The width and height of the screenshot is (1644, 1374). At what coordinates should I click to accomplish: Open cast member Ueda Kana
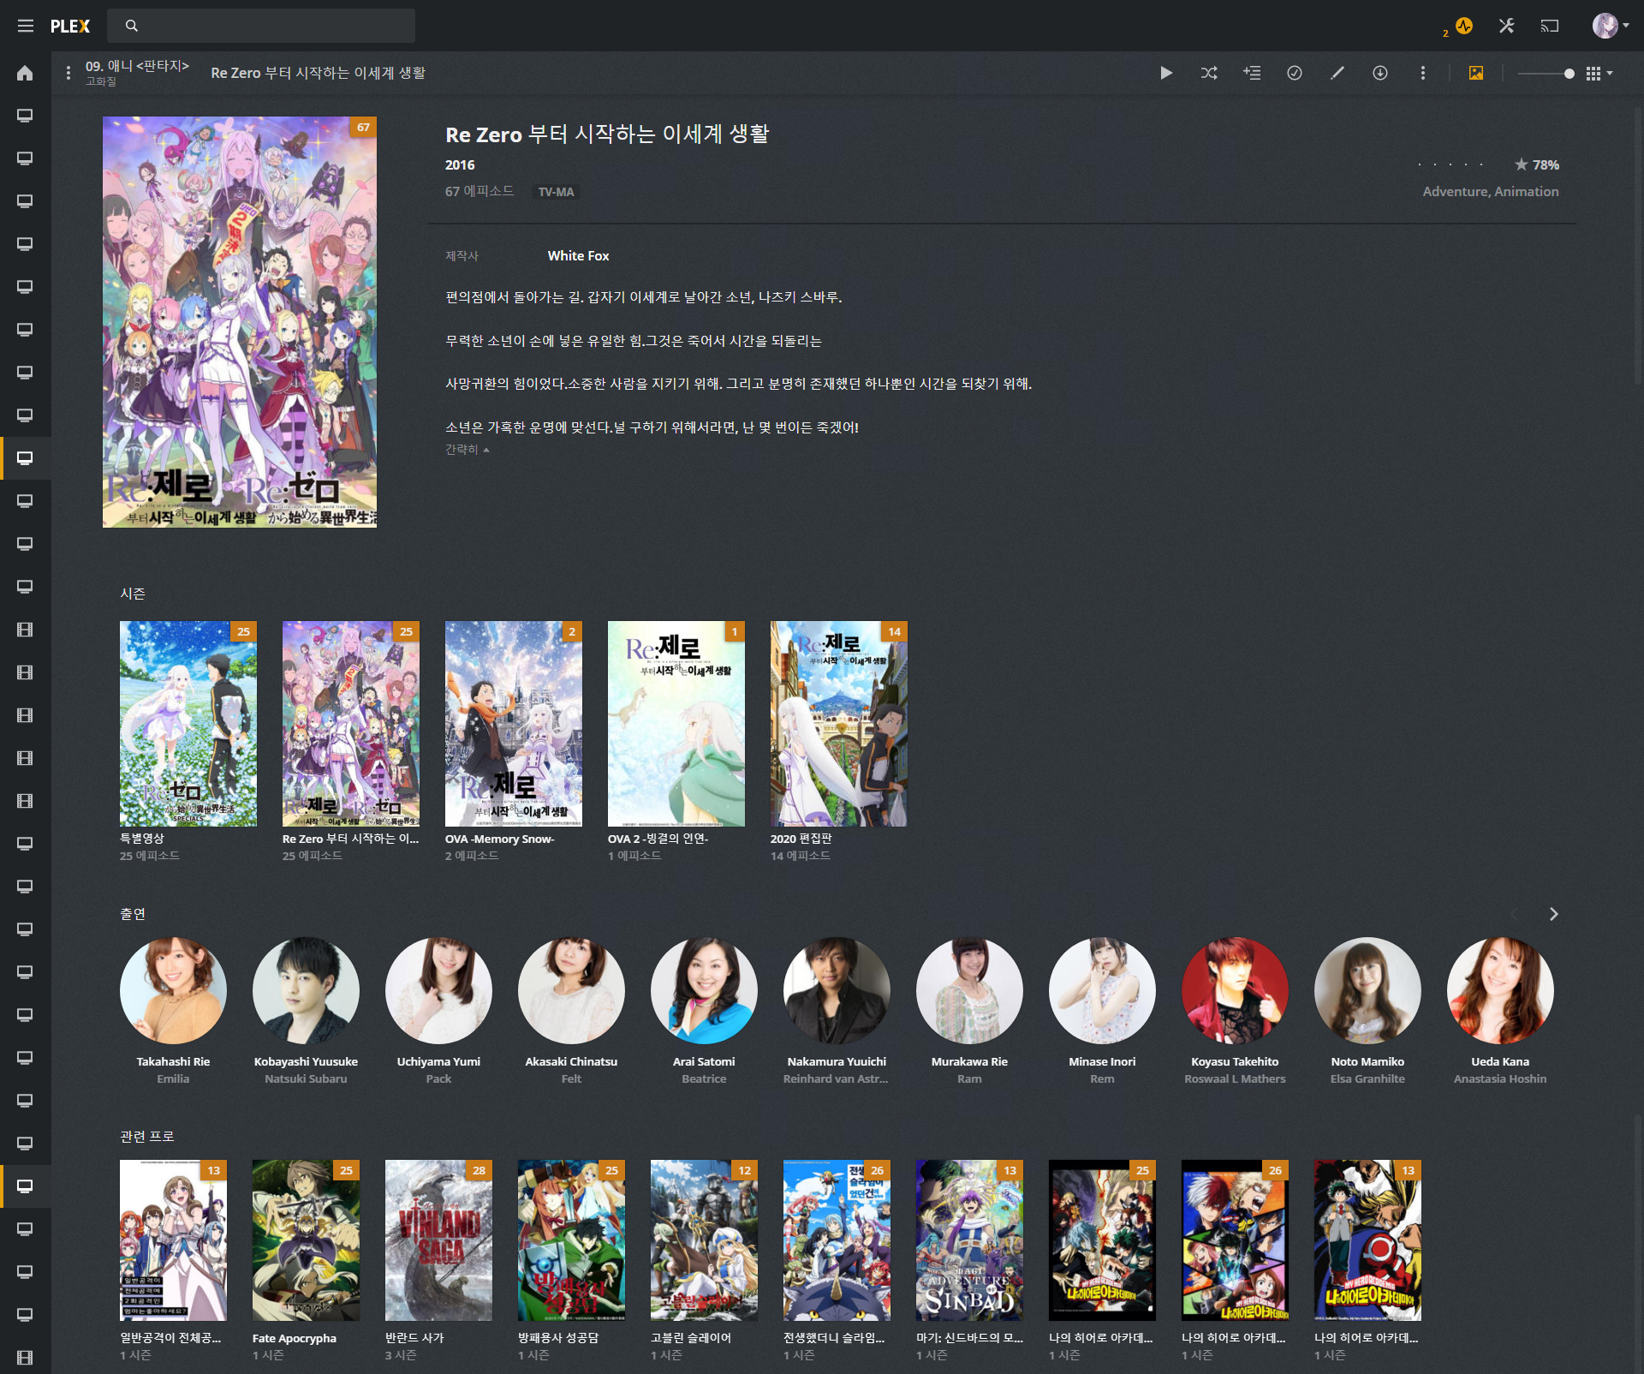(1500, 990)
